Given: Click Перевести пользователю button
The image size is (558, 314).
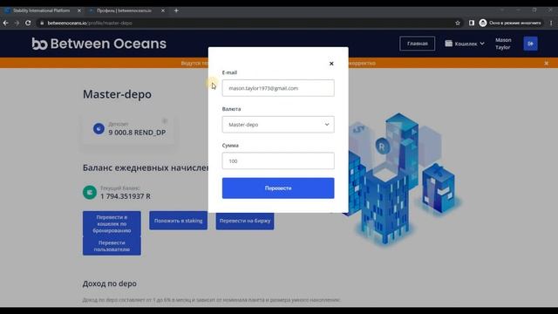Looking at the screenshot, I should pos(112,246).
